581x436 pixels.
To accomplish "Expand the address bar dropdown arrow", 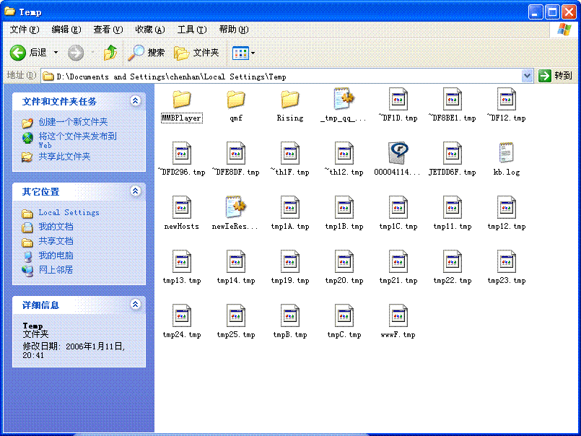I will click(527, 76).
